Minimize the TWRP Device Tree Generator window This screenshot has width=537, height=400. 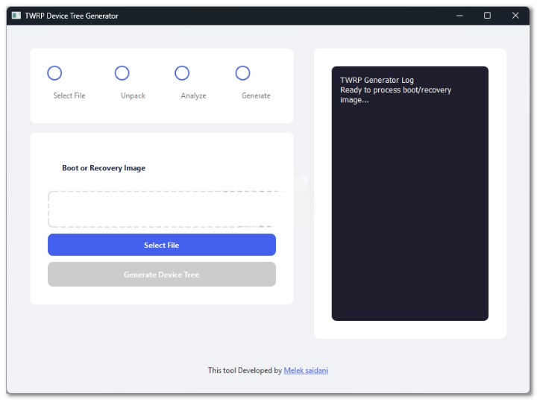(459, 16)
